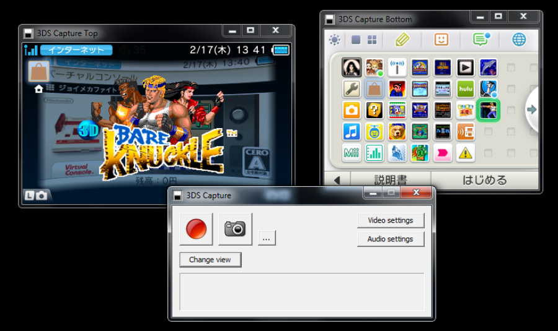Open System Settings wrench icon
This screenshot has height=331, width=558.
(352, 89)
